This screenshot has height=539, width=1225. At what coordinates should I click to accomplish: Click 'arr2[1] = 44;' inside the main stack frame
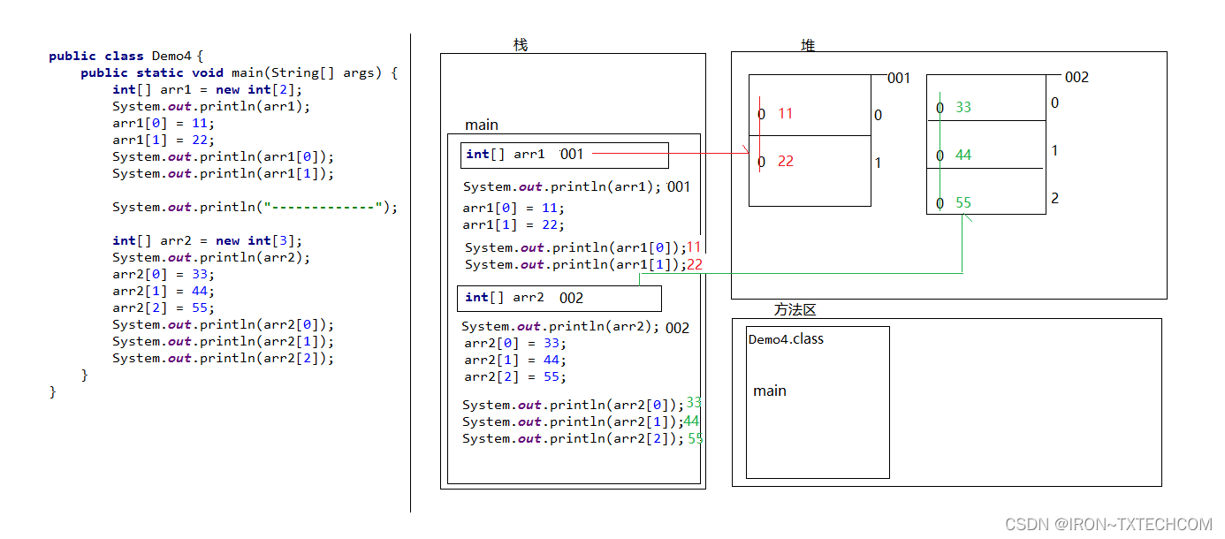515,360
